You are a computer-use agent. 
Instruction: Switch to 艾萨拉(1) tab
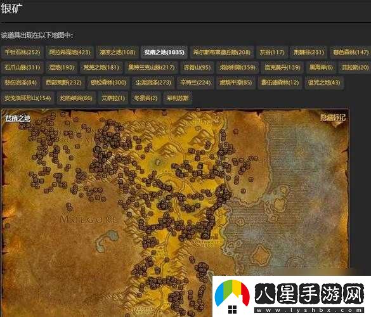[x=113, y=98]
